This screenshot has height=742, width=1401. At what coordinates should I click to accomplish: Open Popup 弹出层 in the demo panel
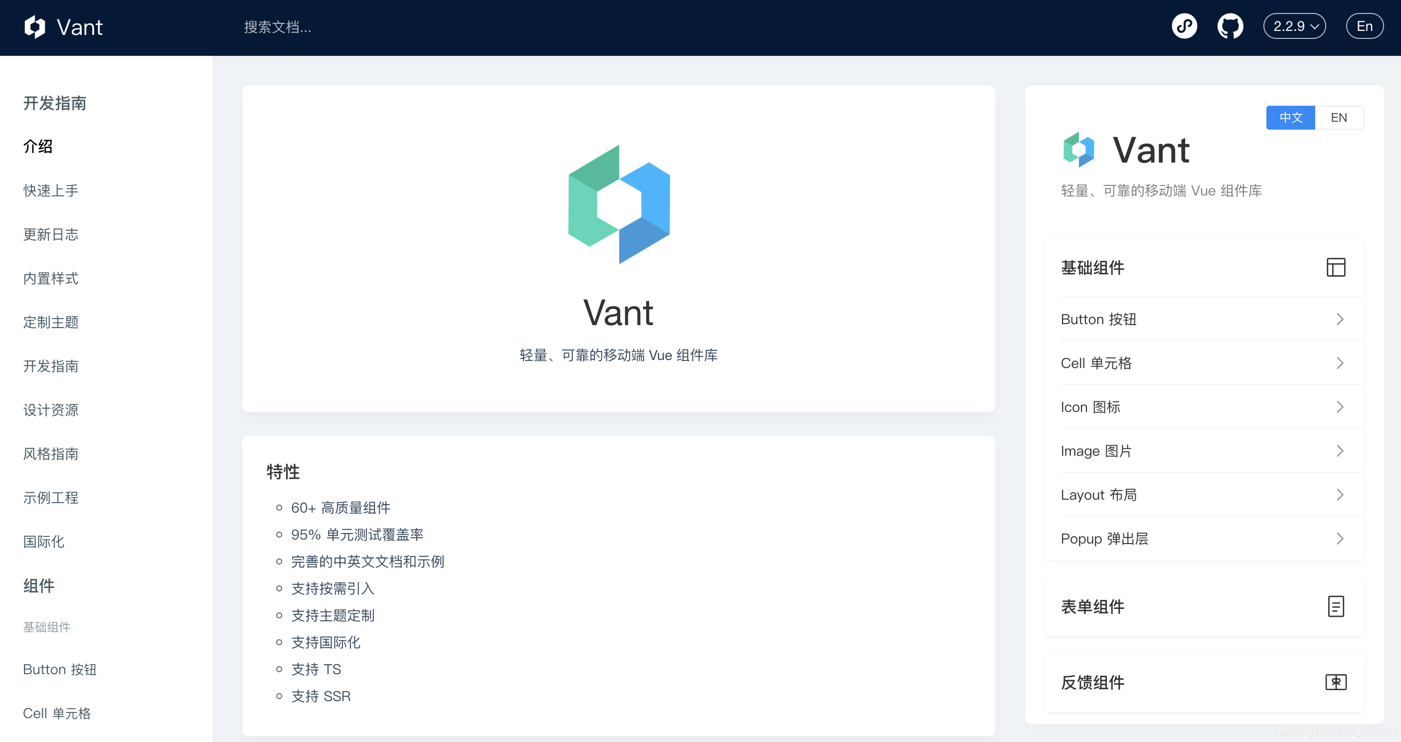pos(1204,539)
